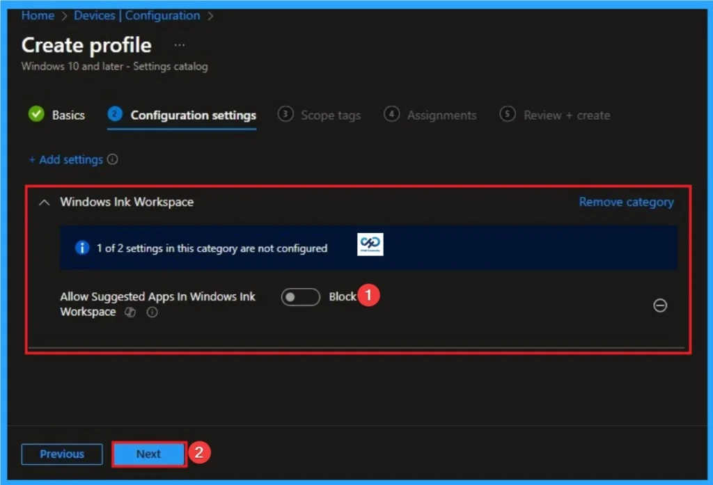This screenshot has width=713, height=485.
Task: Enable suggested apps in Windows Ink Workspace
Action: coord(300,296)
